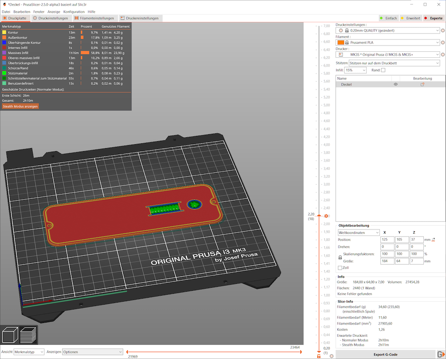Image resolution: width=446 pixels, height=359 pixels.
Task: Switch to 3D editor view cube icon
Action: pos(10,335)
